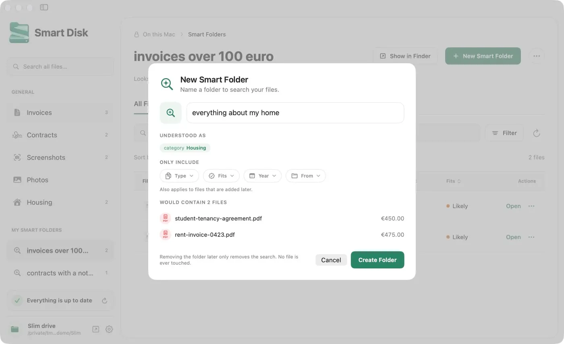Open the From folder dropdown
Screen dimensions: 564x344
[x=306, y=176]
